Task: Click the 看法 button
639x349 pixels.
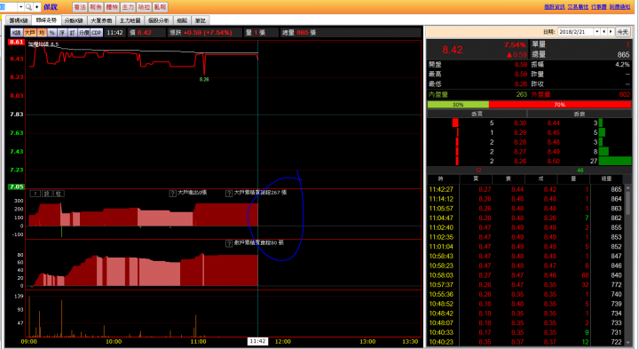Action: pyautogui.click(x=80, y=7)
